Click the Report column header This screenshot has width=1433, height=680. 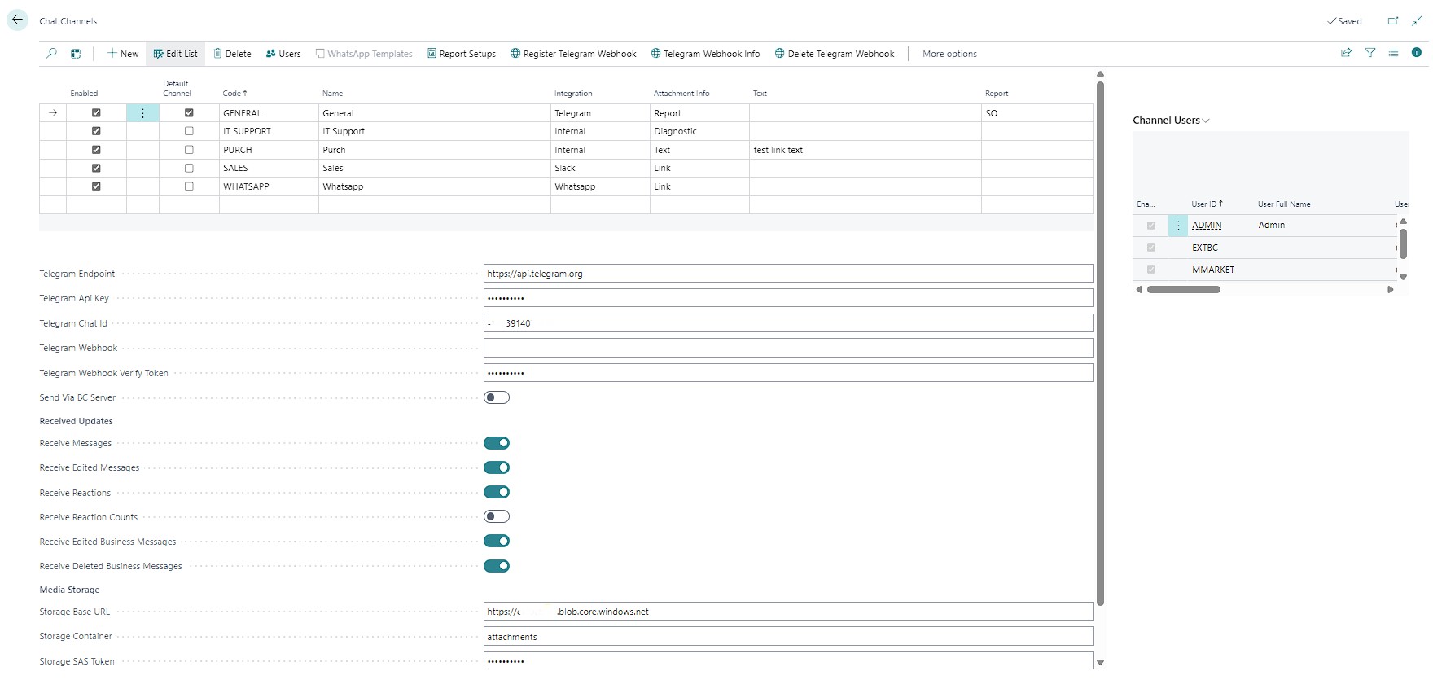coord(997,94)
